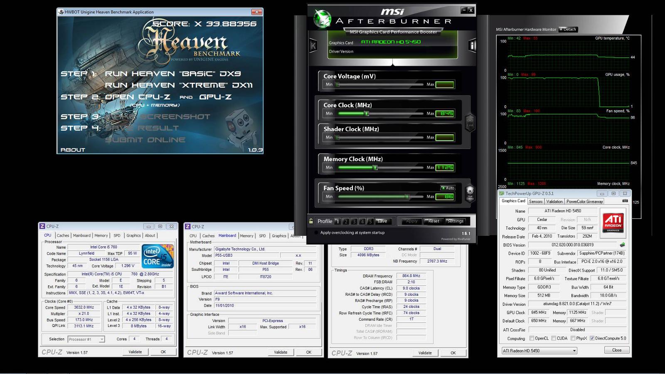Open the Processor #1 selection dropdown
The height and width of the screenshot is (374, 665).
point(86,339)
